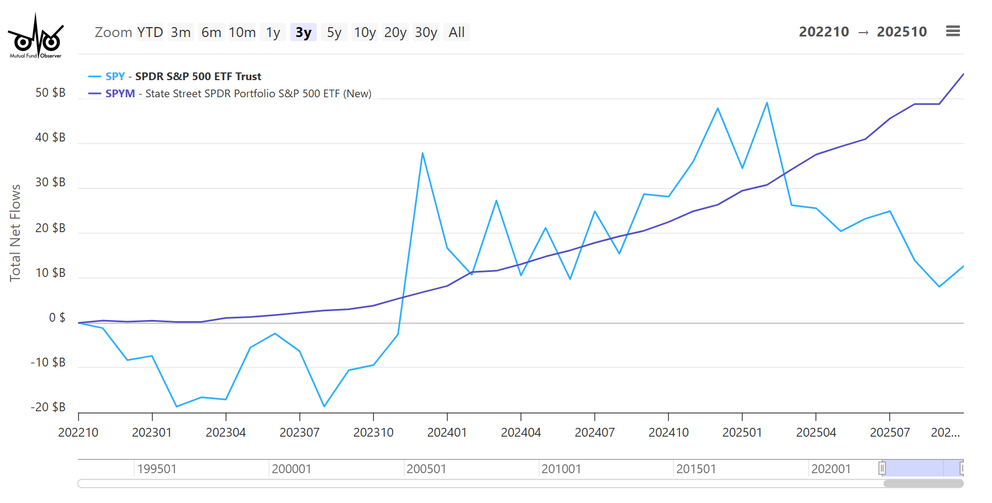This screenshot has width=992, height=503.
Task: Choose the 6m zoom option
Action: (x=211, y=33)
